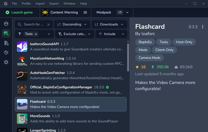
Task: Open the three-dot menu for Flashcard
Action: point(203,27)
